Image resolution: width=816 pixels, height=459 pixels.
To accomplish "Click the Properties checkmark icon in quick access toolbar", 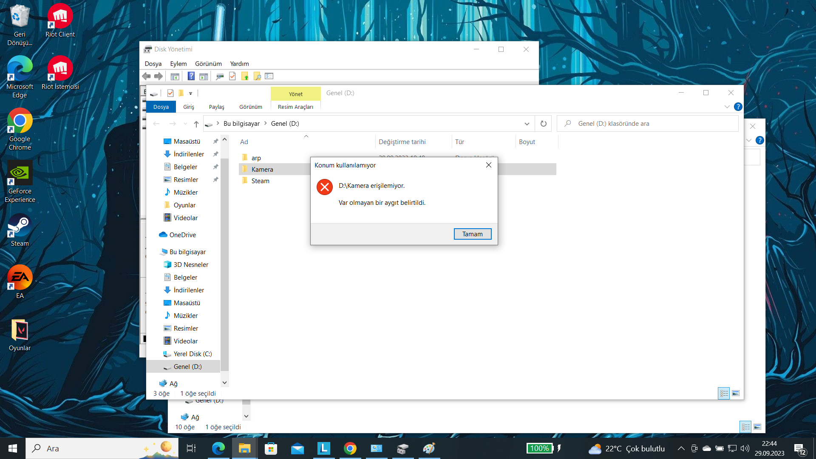I will [170, 93].
